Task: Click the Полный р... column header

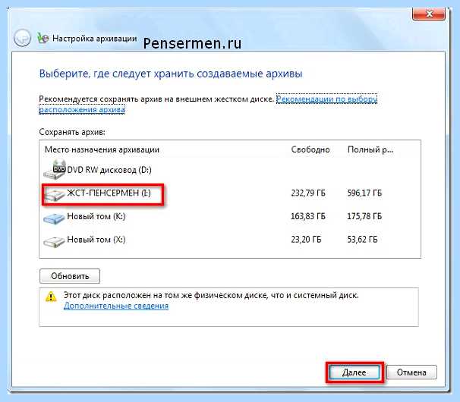Action: point(370,149)
